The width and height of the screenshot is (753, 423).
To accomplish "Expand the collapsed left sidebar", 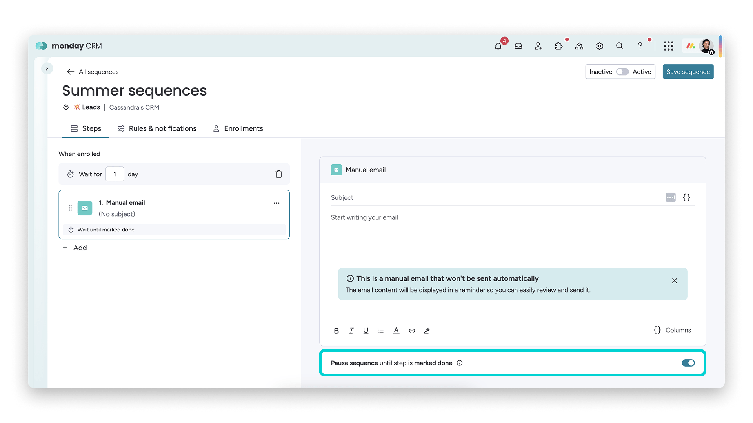I will point(47,69).
